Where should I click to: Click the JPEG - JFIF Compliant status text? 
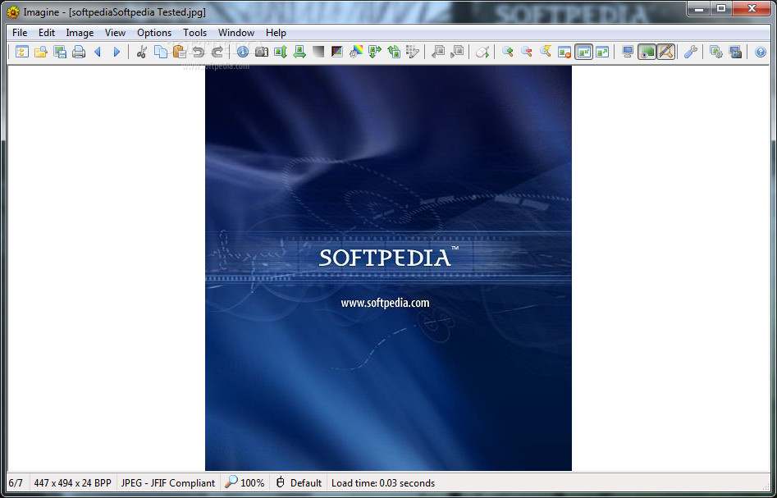[168, 483]
